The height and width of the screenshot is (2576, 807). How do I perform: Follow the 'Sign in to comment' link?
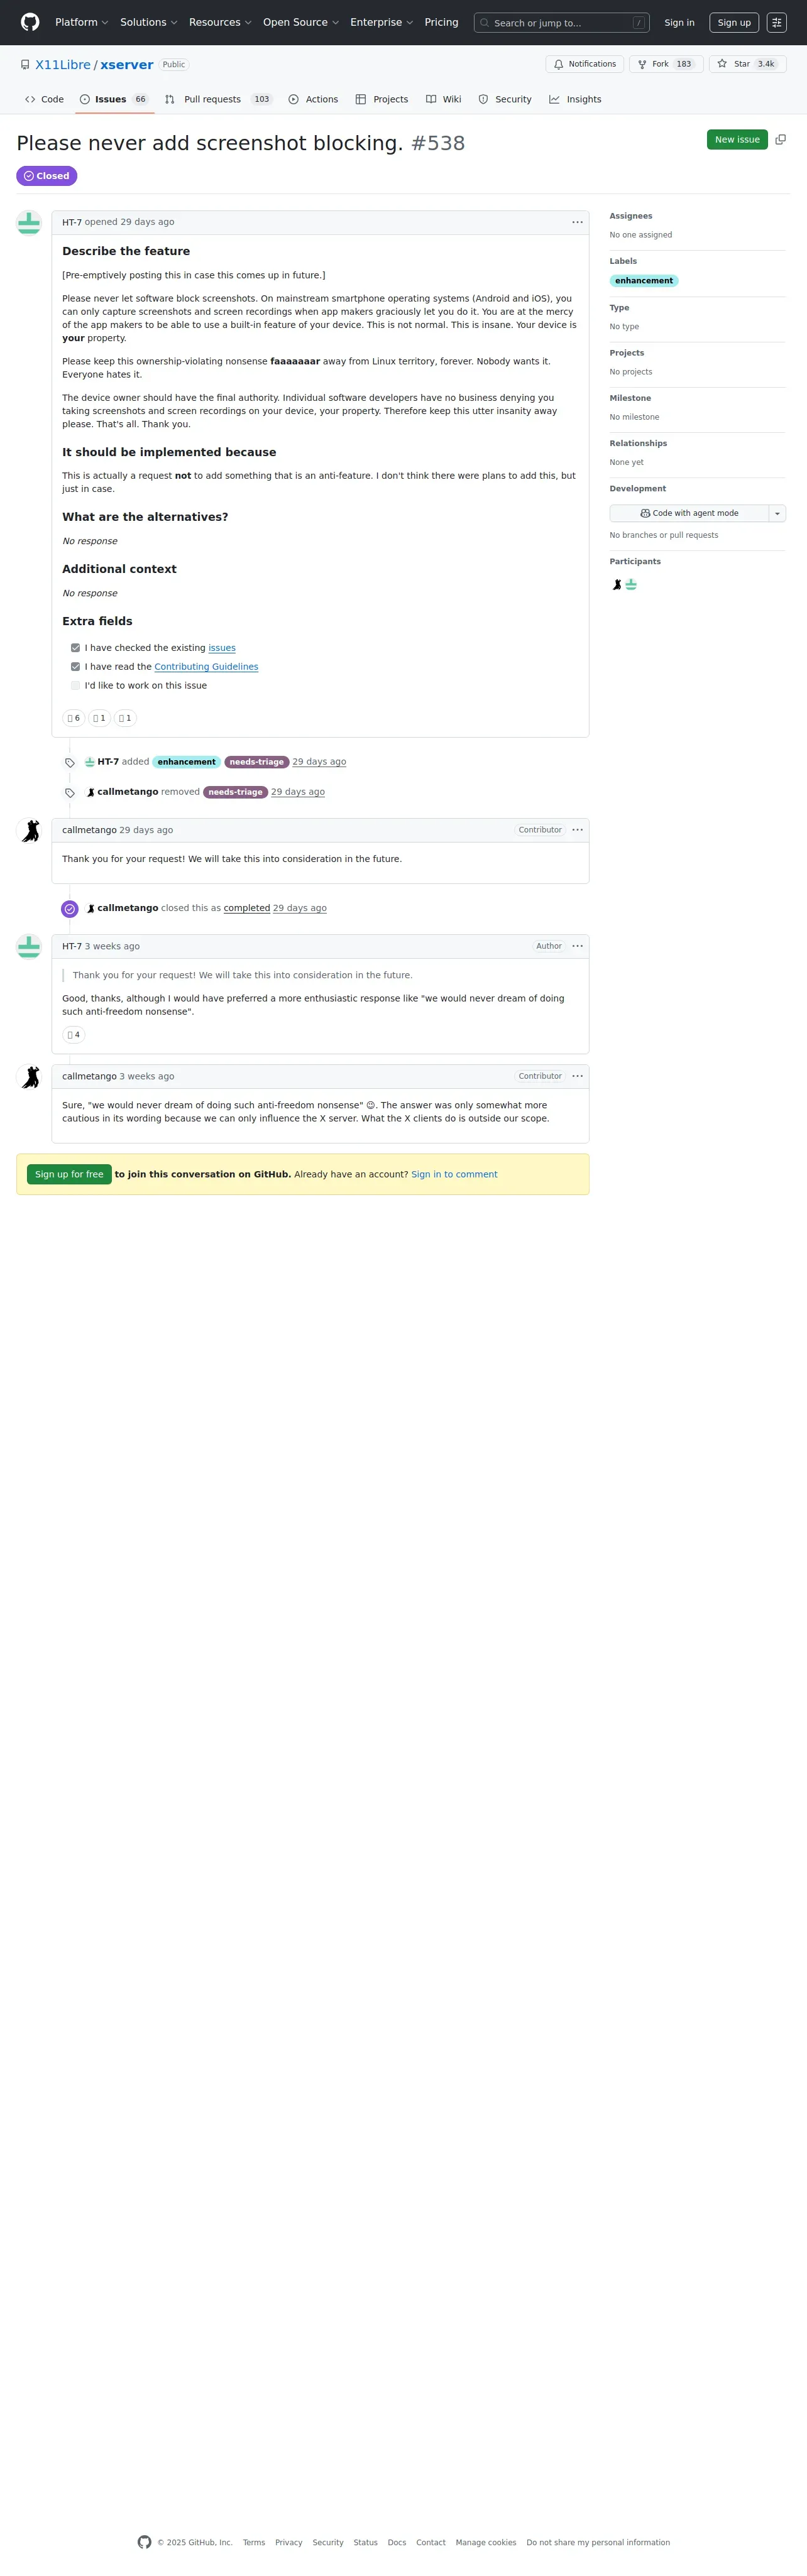point(454,1174)
